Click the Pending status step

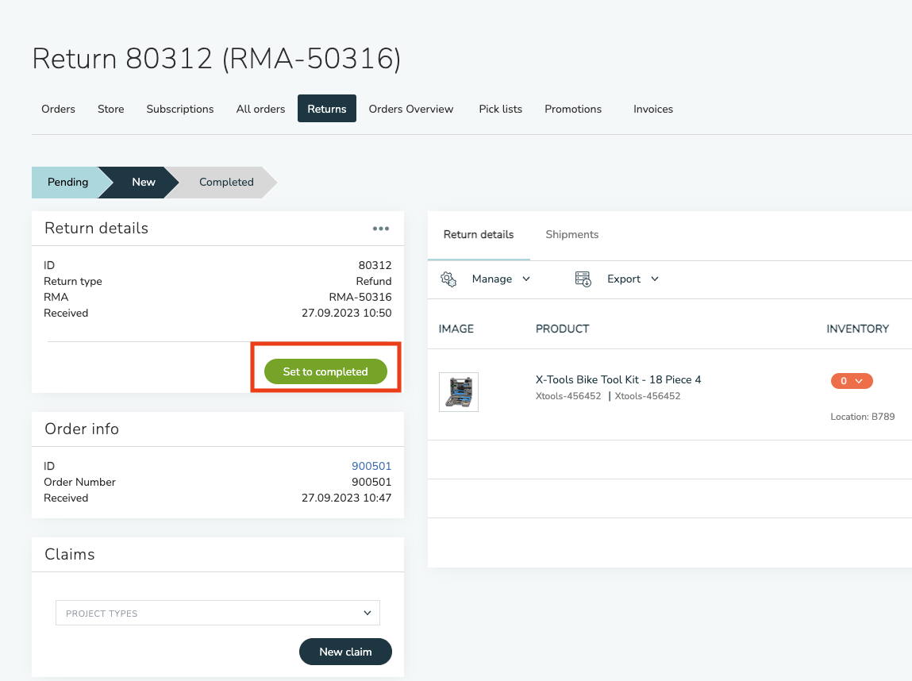click(68, 182)
